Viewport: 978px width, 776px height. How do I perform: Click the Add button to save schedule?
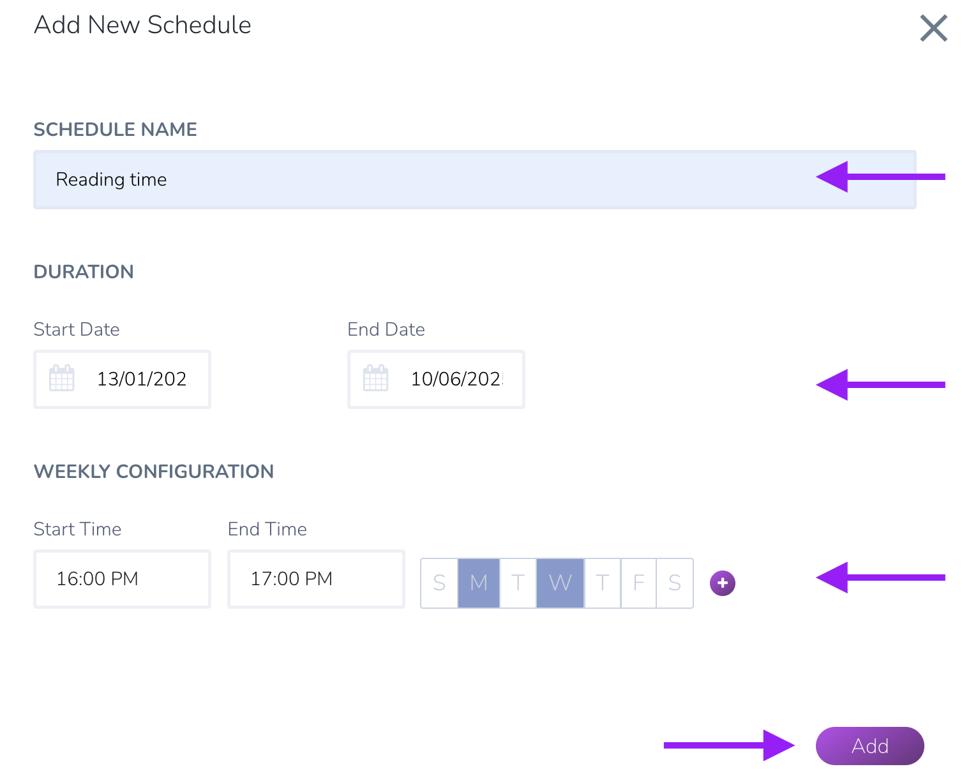click(869, 745)
